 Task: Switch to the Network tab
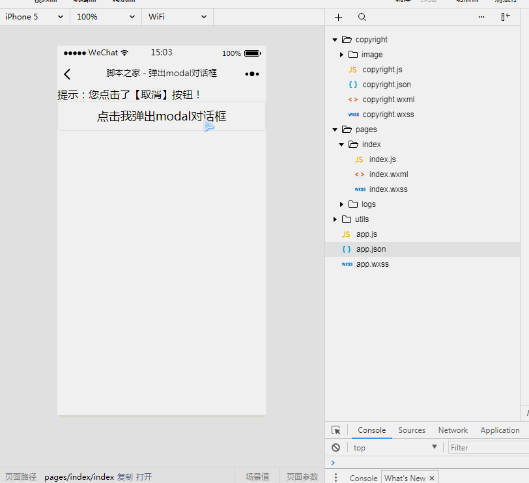click(x=453, y=430)
